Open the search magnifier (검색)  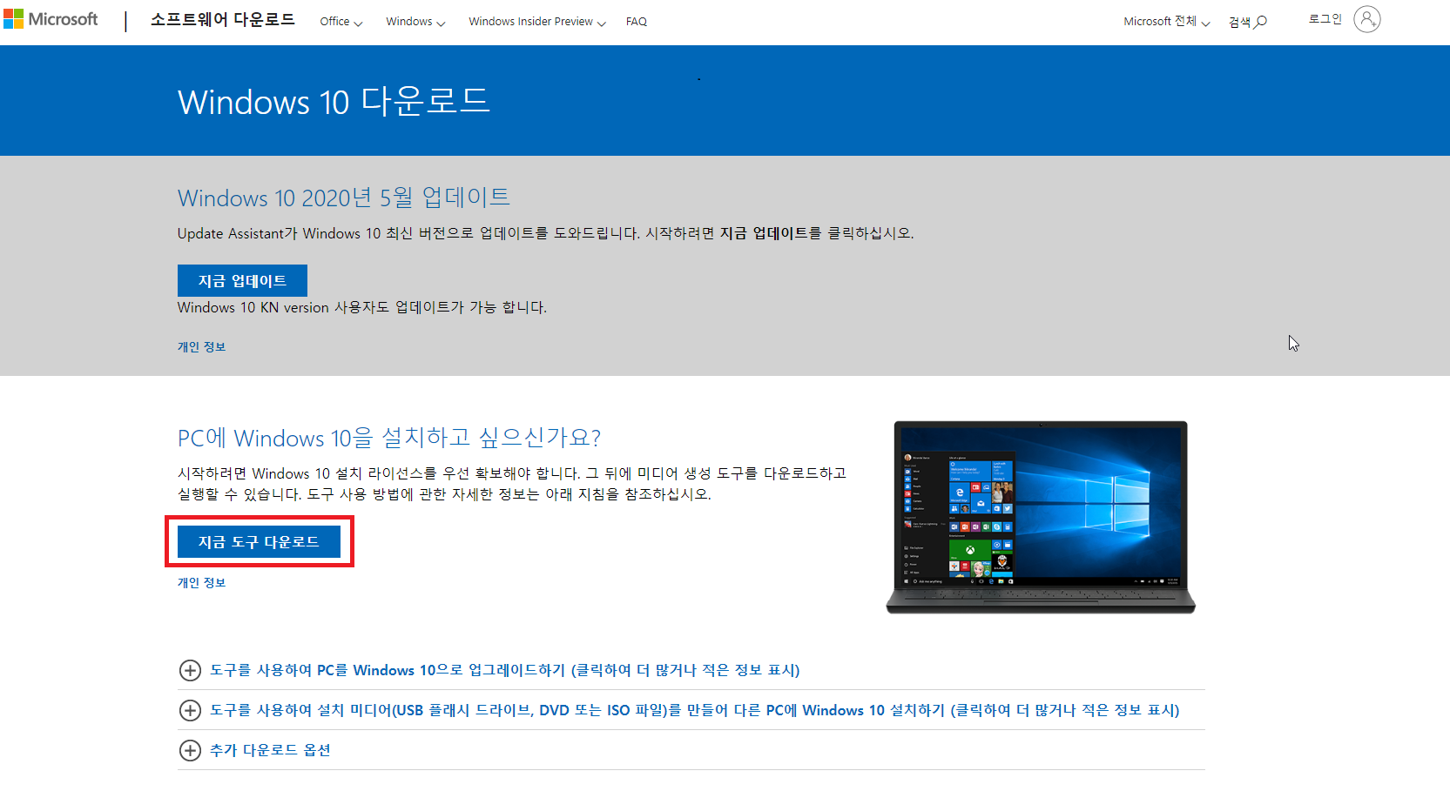(x=1248, y=22)
